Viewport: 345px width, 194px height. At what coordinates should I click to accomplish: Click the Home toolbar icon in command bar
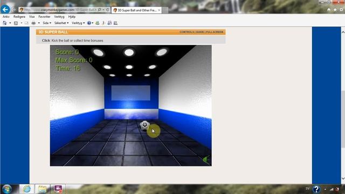[5, 23]
